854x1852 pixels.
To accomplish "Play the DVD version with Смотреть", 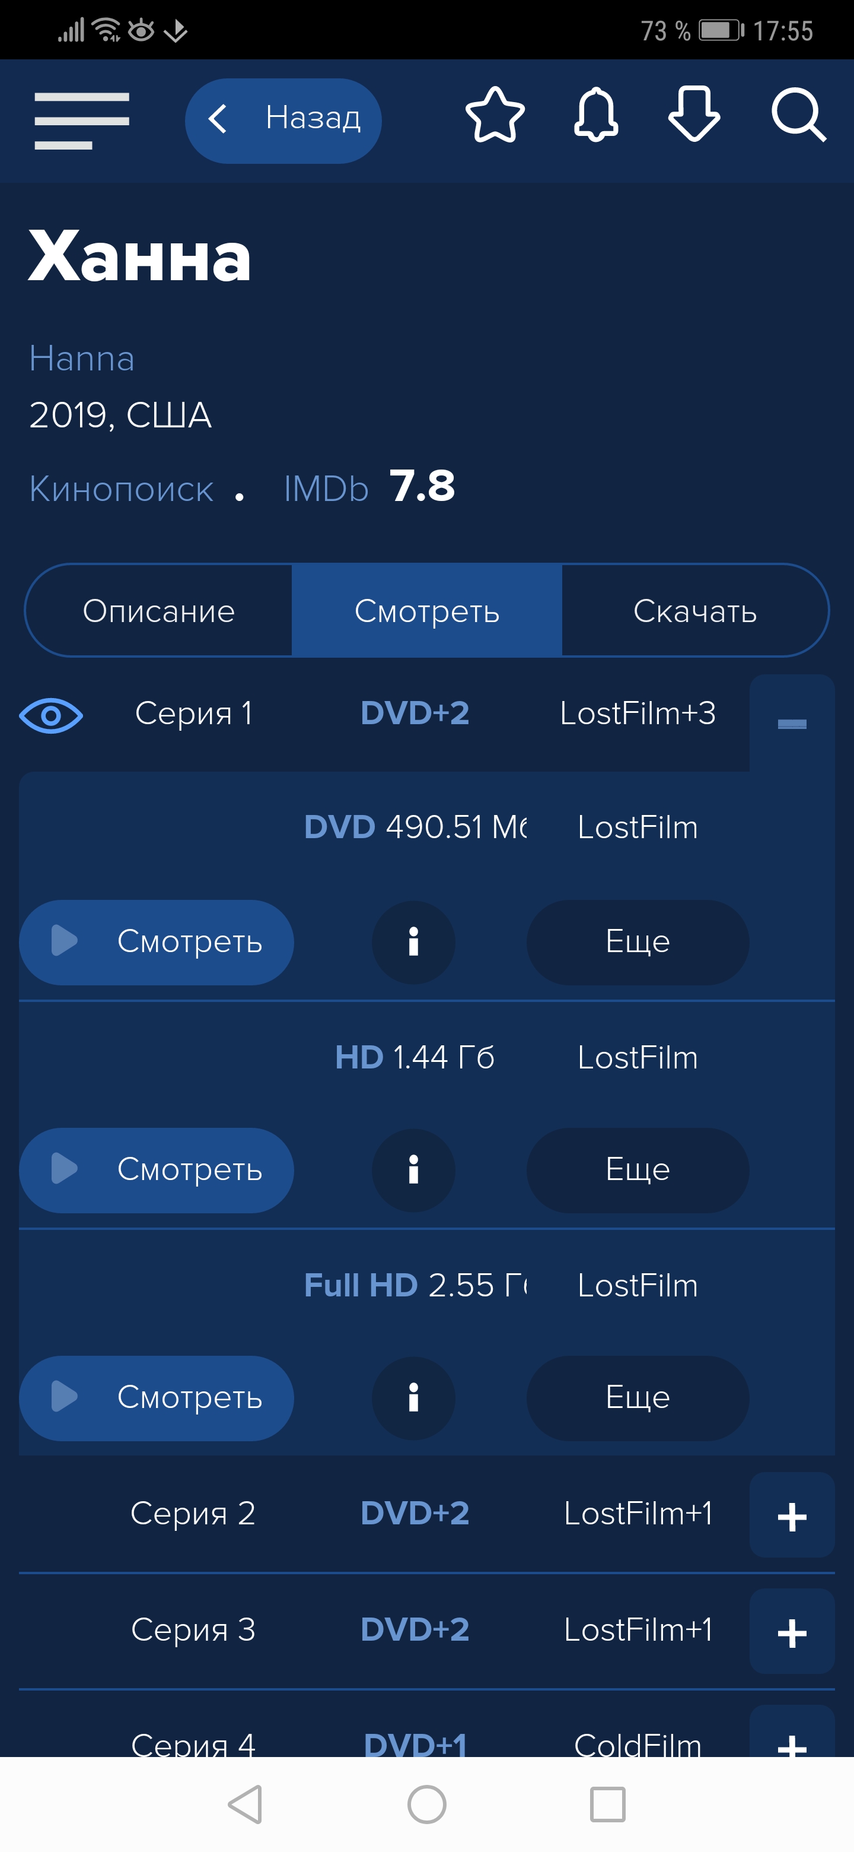I will pyautogui.click(x=156, y=942).
